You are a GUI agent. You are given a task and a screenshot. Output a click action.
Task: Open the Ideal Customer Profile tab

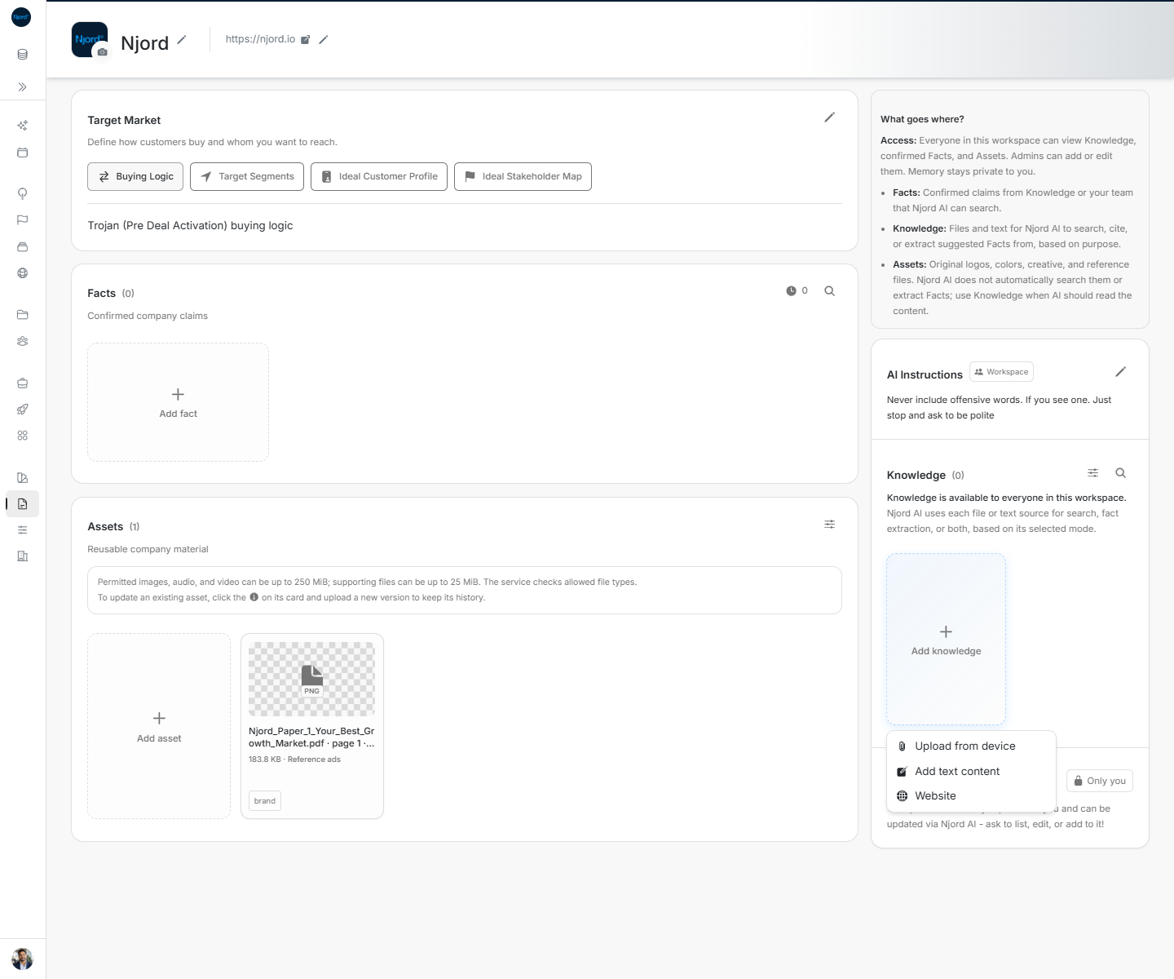(379, 176)
